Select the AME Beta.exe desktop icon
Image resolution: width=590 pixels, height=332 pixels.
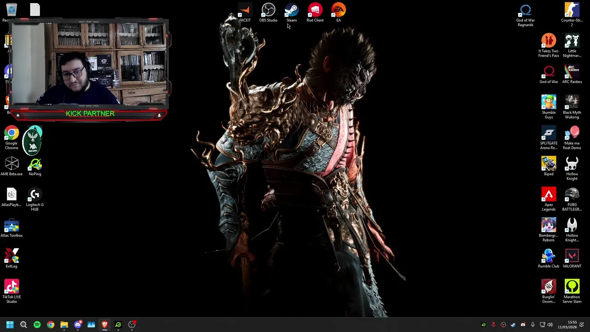pos(12,166)
